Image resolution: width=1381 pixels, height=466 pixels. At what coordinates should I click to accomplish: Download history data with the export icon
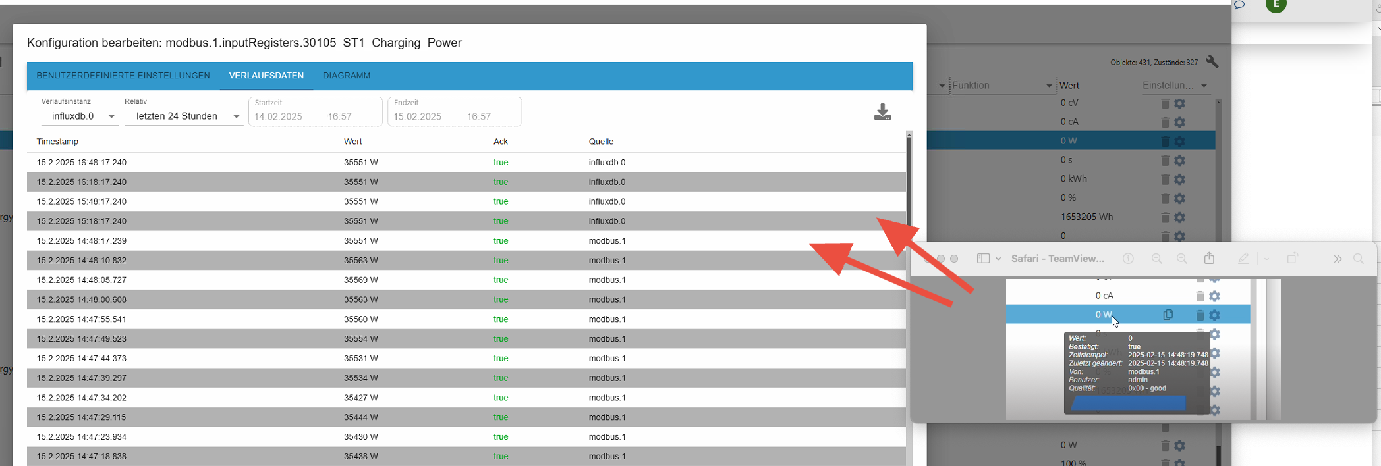(882, 112)
